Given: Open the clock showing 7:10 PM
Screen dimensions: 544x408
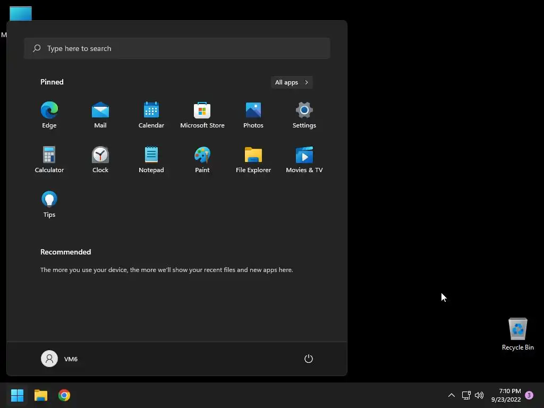Looking at the screenshot, I should click(x=506, y=395).
